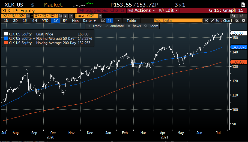Viewport: 248px width, 142px height.
Task: Open the Local CCY currency dropdown arrow
Action: pos(100,16)
